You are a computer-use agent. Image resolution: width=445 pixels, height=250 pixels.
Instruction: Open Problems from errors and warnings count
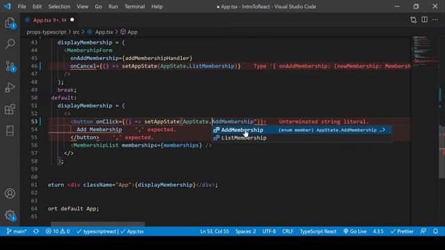click(x=58, y=231)
